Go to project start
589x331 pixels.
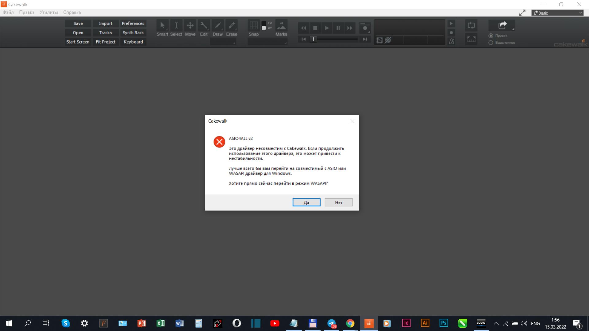point(303,39)
